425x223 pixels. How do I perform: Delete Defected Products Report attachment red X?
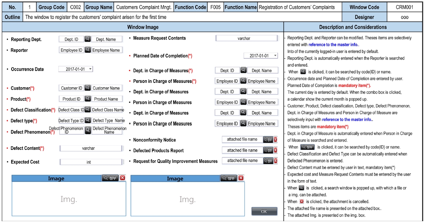[x=275, y=150]
